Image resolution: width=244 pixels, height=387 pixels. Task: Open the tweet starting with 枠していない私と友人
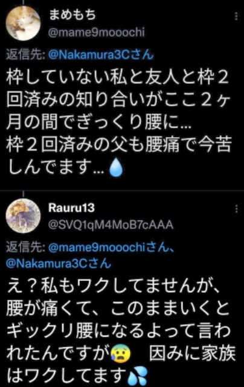click(x=118, y=122)
